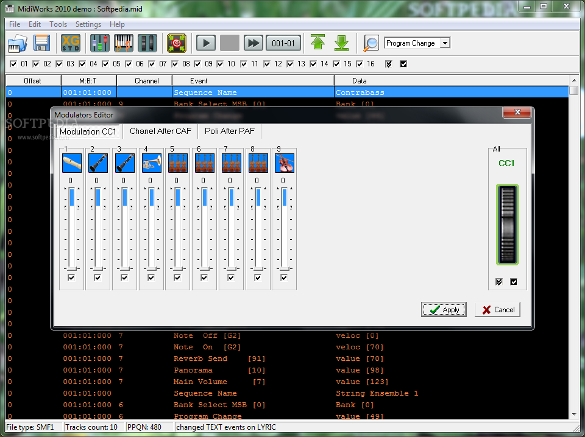This screenshot has height=437, width=585.
Task: Save file using the floppy disk icon
Action: click(x=42, y=43)
